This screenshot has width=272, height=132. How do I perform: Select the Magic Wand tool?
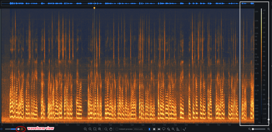173,129
